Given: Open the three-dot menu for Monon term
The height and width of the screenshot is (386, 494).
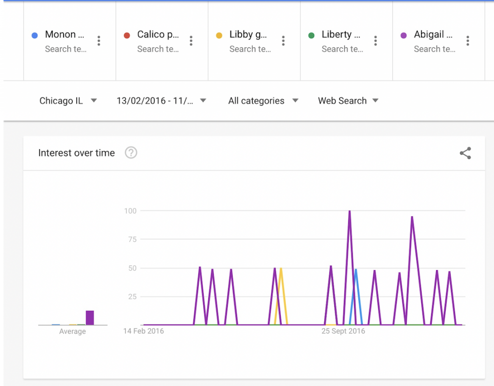Looking at the screenshot, I should click(99, 41).
